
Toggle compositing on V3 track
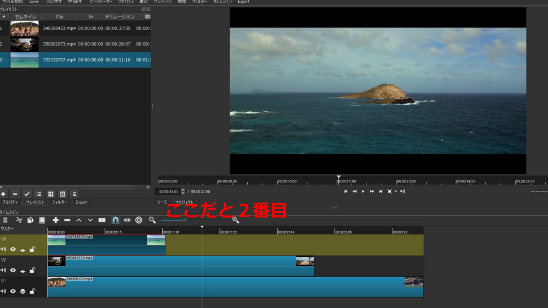point(22,250)
